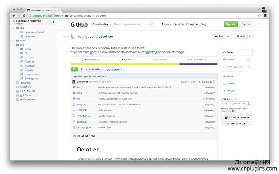The image size is (279, 174).
Task: Open the This repository search scope dropdown
Action: 102,24
